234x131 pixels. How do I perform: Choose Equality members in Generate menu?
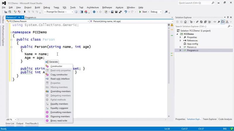click(x=59, y=104)
